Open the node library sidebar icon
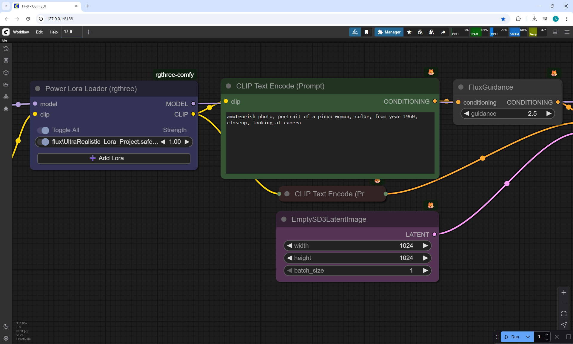This screenshot has width=573, height=344. (6, 61)
